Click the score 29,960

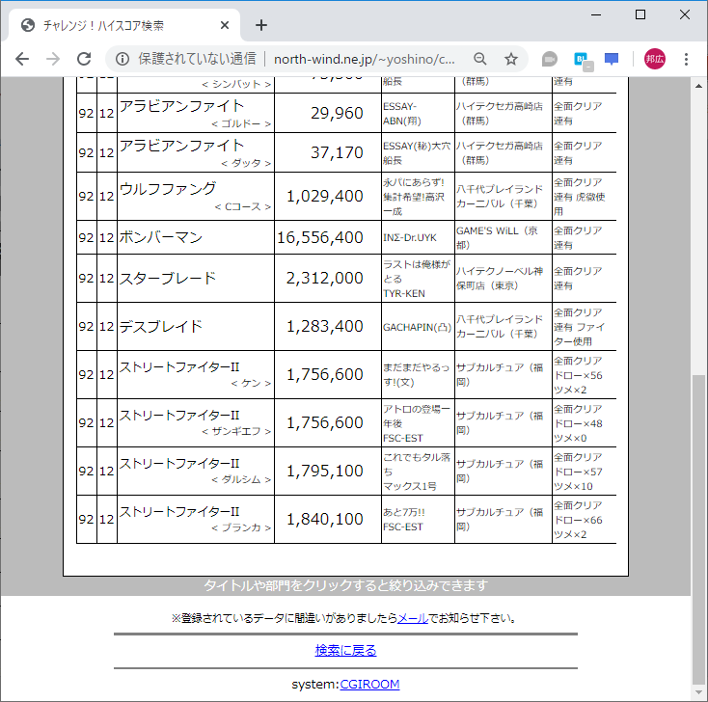337,114
